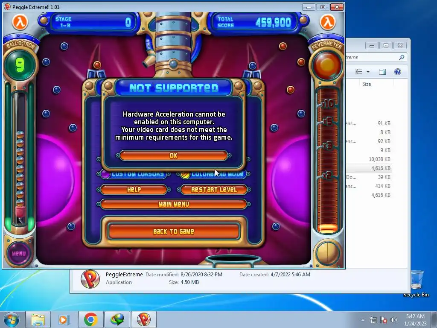Select the file row sized 414 KB
This screenshot has width=437, height=328.
point(369,186)
